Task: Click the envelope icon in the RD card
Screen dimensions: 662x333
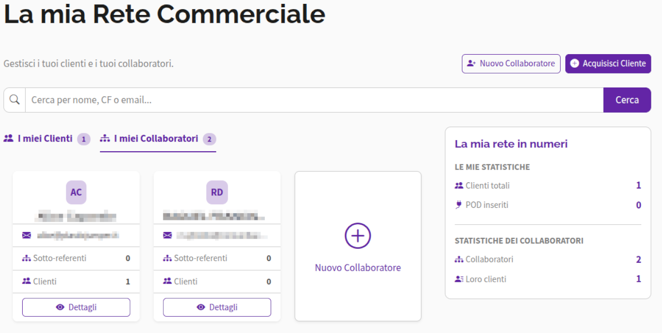Action: pos(167,235)
